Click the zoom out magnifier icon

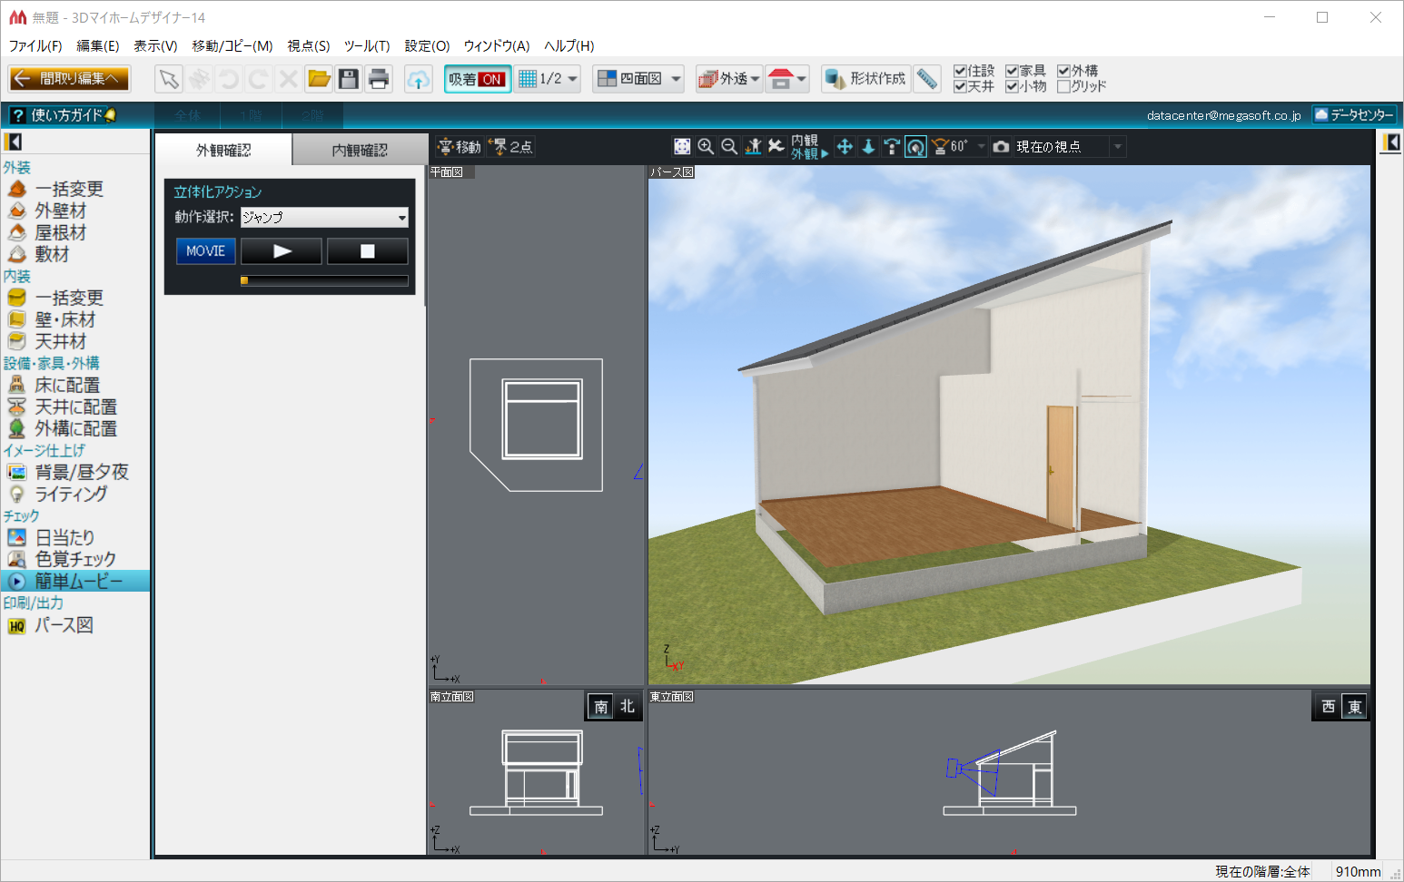pos(729,147)
